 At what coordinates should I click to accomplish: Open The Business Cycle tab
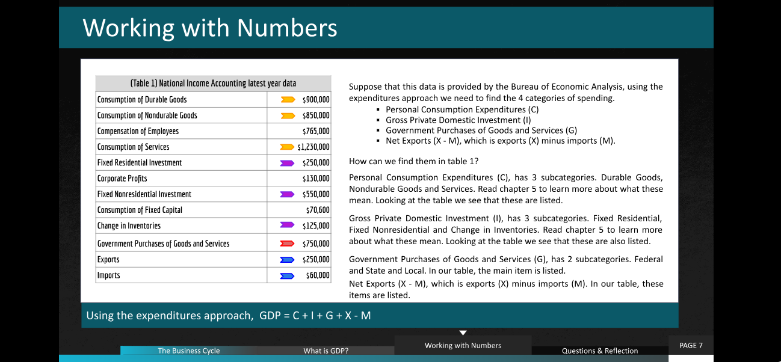pyautogui.click(x=189, y=351)
